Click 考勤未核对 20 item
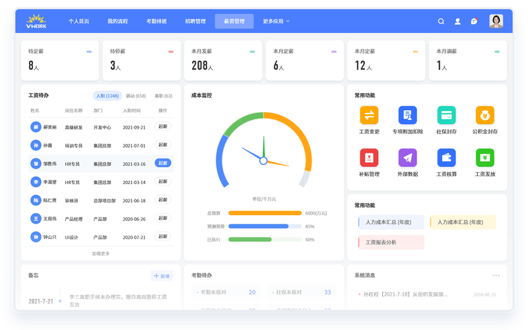 coord(226,292)
